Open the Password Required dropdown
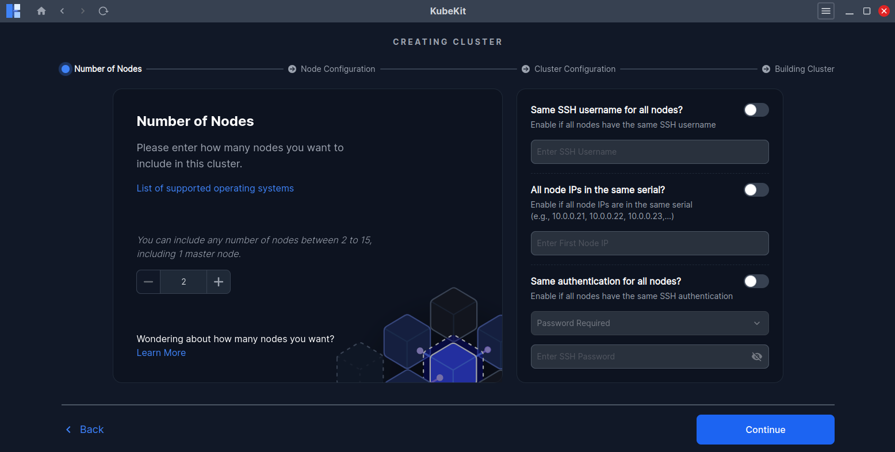895x452 pixels. point(649,323)
